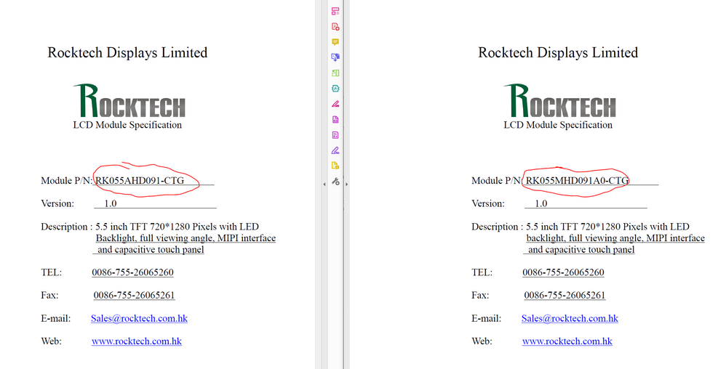
Task: Click the Rocktech logo in left document
Action: coord(129,100)
